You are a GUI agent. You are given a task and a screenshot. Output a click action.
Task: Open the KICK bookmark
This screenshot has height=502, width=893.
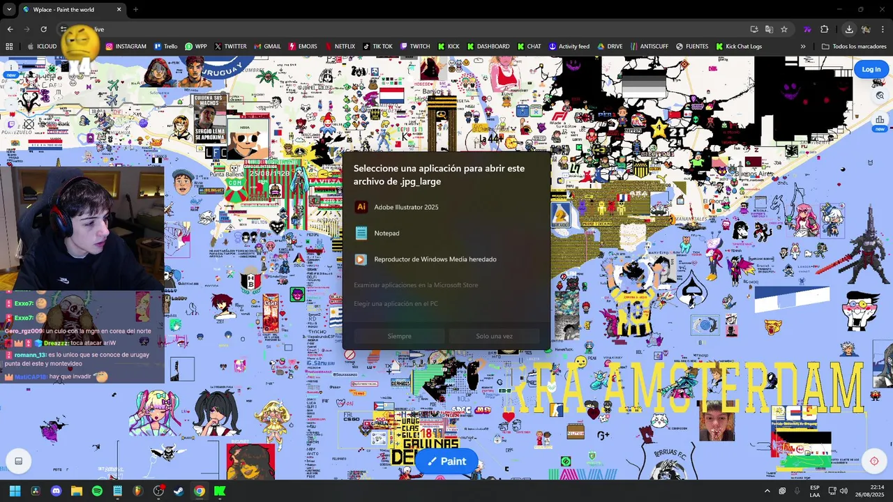point(449,47)
